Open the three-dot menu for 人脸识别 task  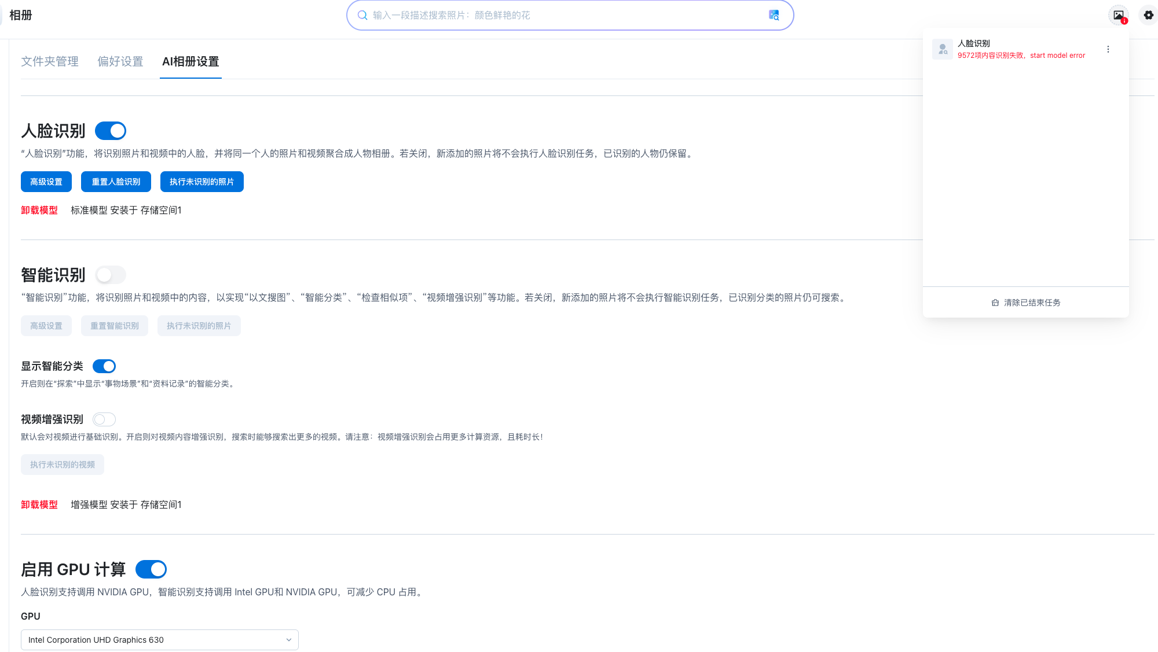pyautogui.click(x=1108, y=49)
